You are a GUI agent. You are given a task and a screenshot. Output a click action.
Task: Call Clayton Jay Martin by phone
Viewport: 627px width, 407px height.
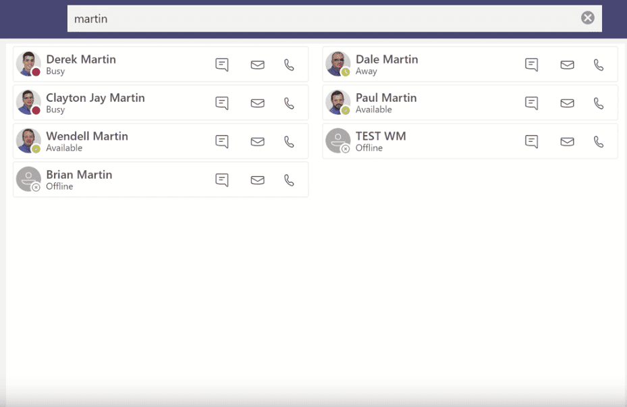pyautogui.click(x=290, y=103)
